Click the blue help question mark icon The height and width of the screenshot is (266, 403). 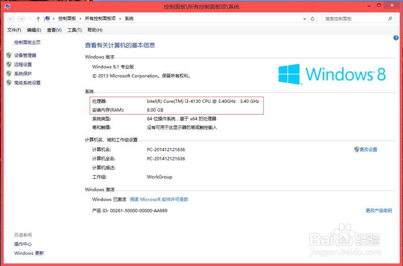[x=396, y=38]
